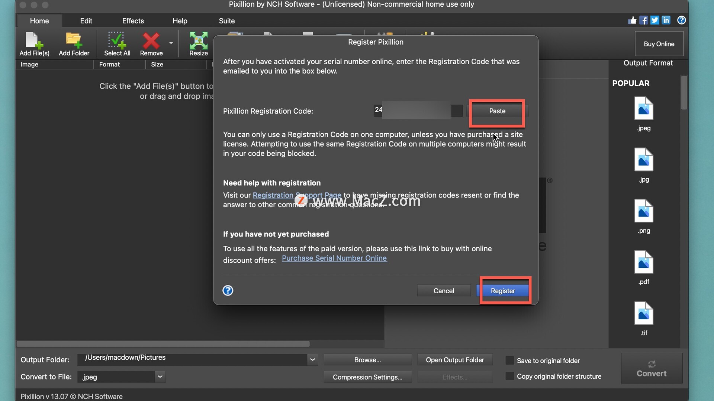Click the horizontal scrollbar under file list
The height and width of the screenshot is (401, 714).
click(x=163, y=344)
